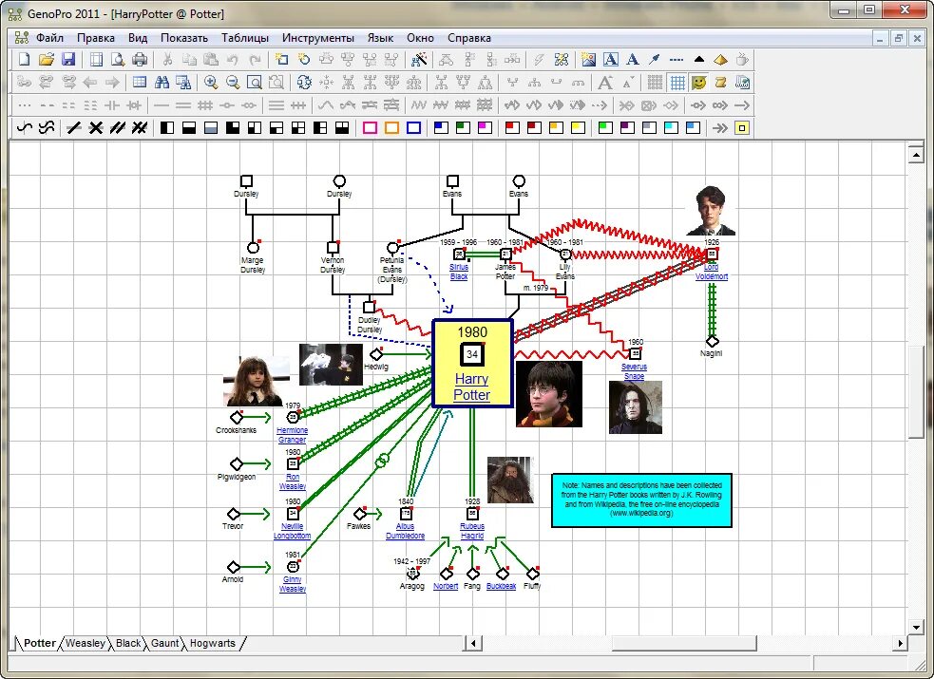Choose the double wavy line relationship icon

[47, 127]
